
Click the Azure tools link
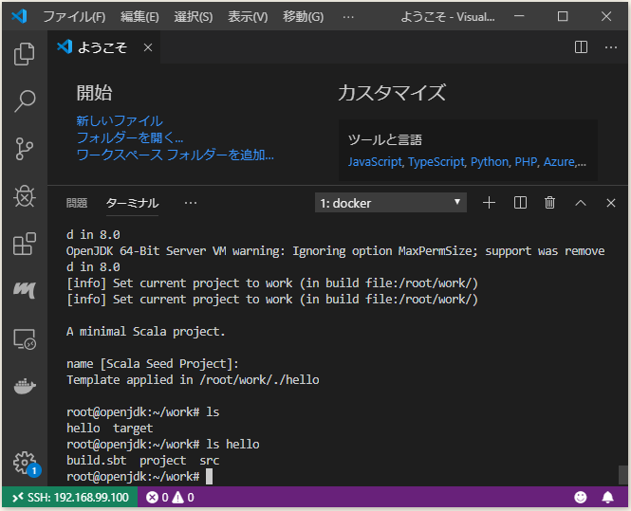pos(560,161)
